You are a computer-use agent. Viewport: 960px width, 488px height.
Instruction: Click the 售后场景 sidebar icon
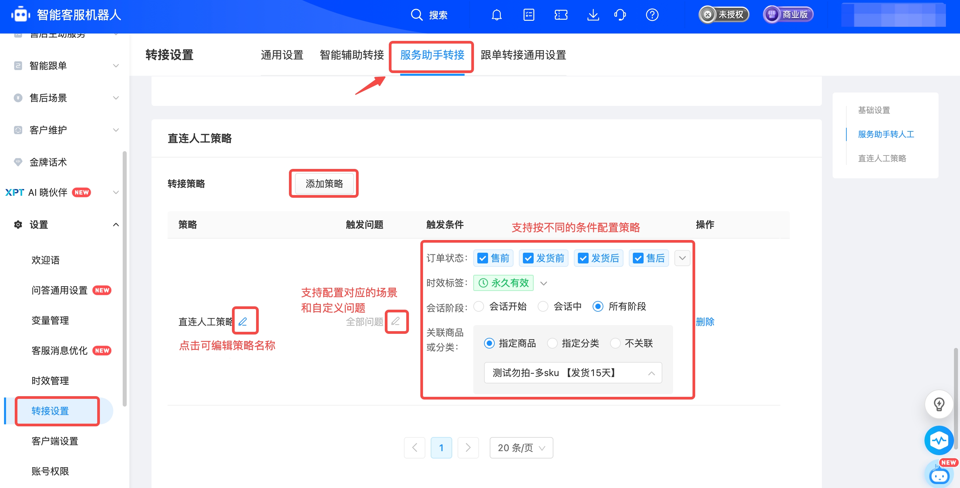[18, 98]
